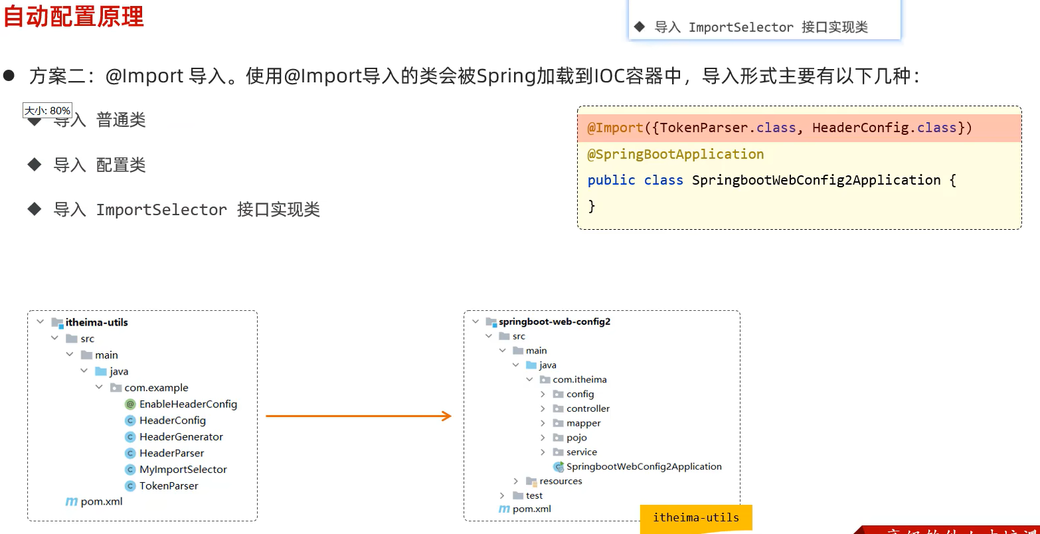Viewport: 1040px width, 534px height.
Task: Collapse the springboot-web-config2 root node
Action: tap(476, 321)
